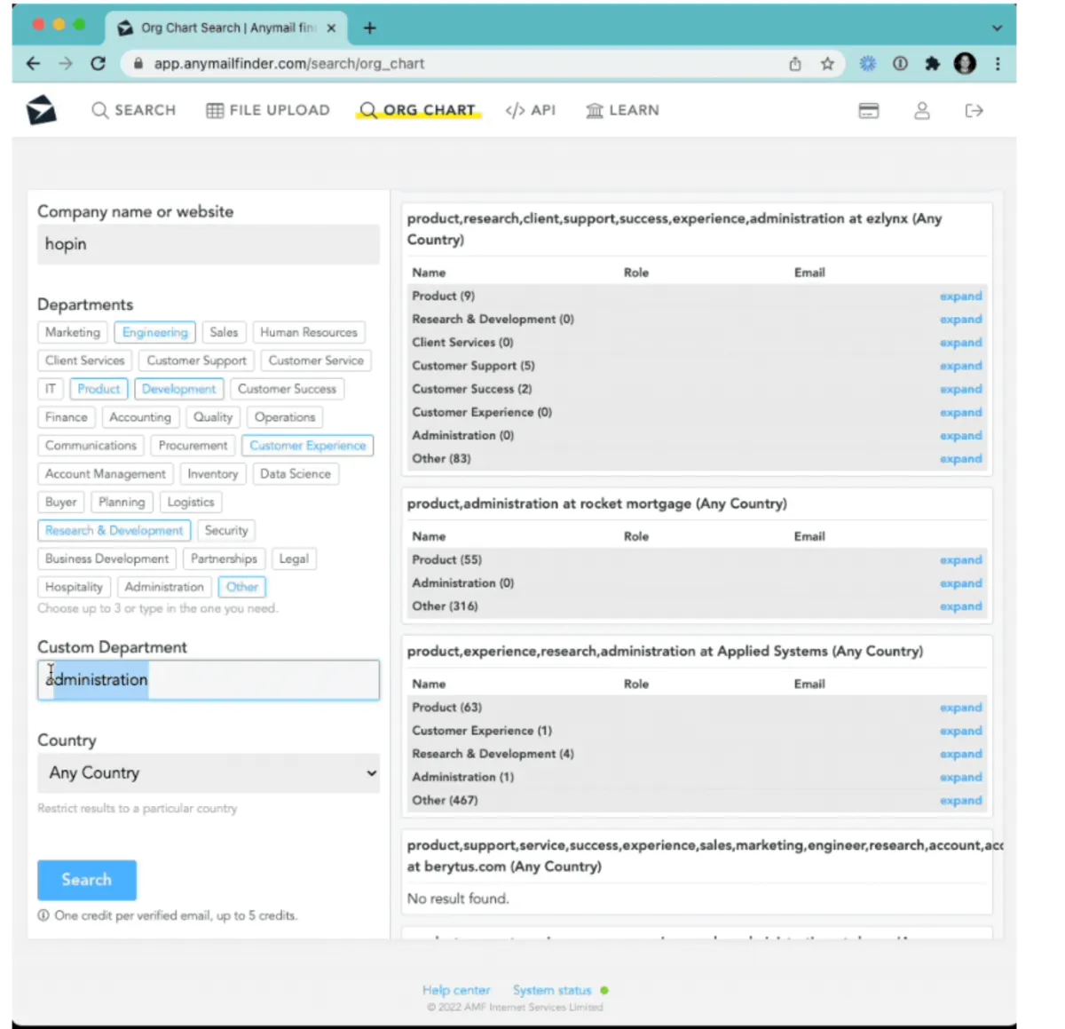Click the circled-one extension icon
This screenshot has height=1029, width=1065.
point(900,64)
